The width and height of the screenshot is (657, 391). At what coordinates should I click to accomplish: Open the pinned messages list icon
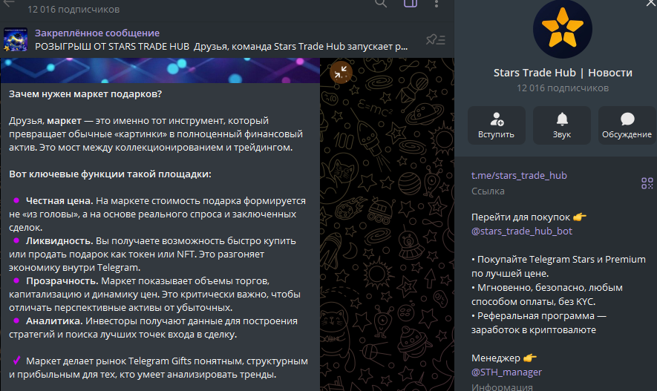[435, 39]
